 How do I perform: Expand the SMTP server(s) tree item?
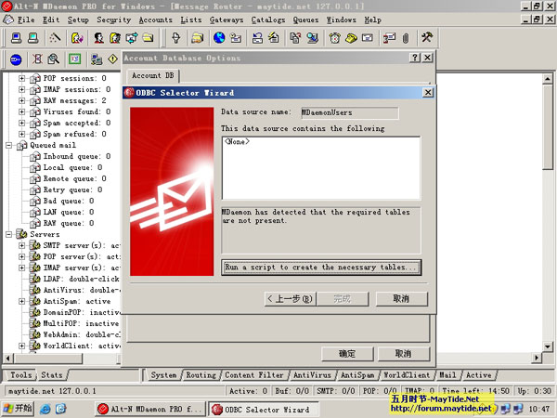[x=22, y=245]
